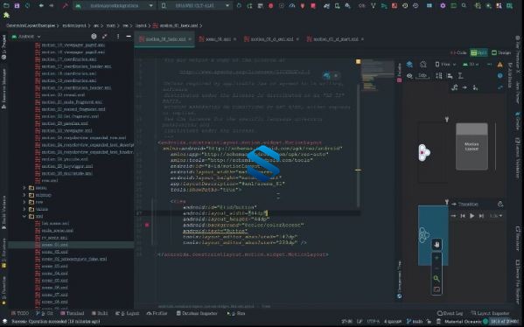The height and width of the screenshot is (327, 524).
Task: Switch editor to Code view
Action: click(458, 52)
